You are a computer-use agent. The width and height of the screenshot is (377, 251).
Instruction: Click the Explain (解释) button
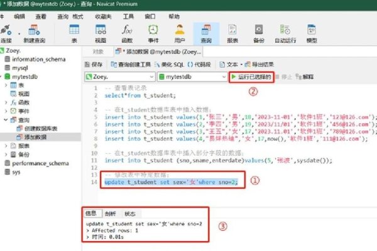point(305,77)
